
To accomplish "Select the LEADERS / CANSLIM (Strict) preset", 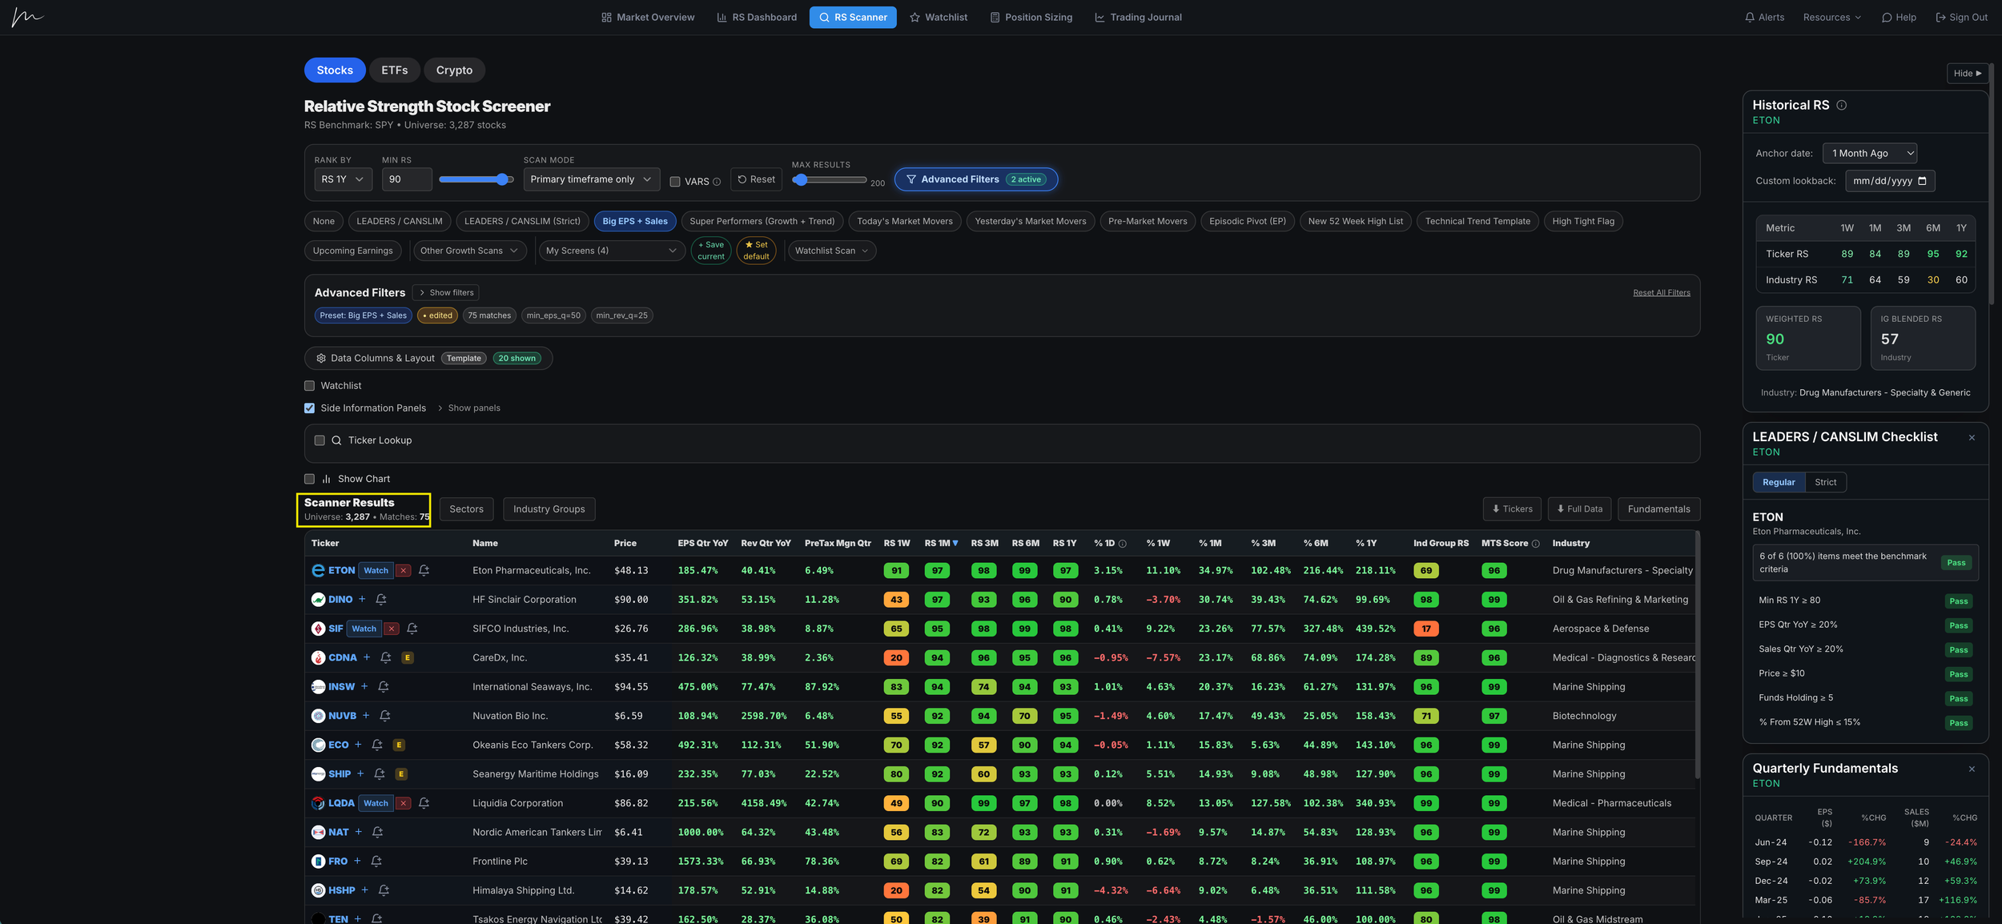I will click(522, 222).
